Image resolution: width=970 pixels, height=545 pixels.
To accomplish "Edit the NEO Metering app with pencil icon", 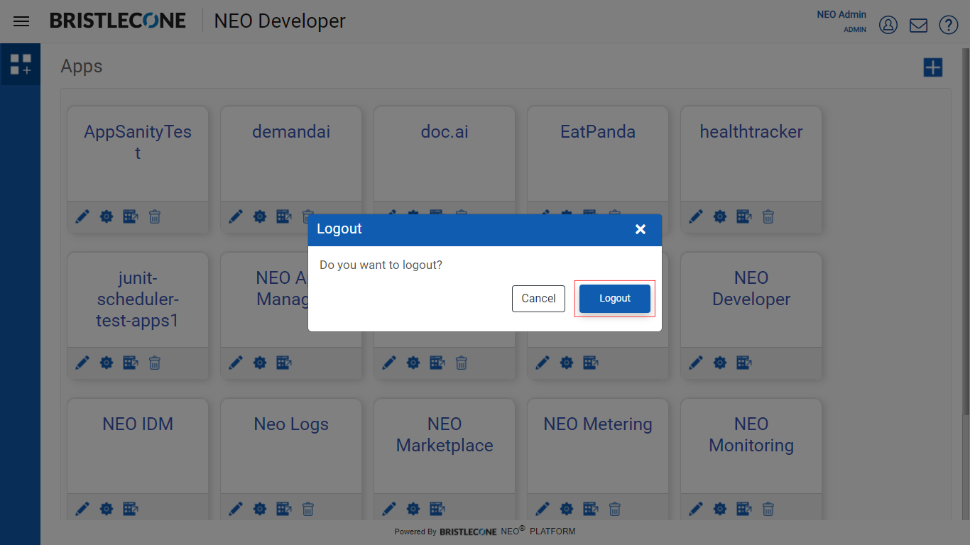I will (x=543, y=509).
